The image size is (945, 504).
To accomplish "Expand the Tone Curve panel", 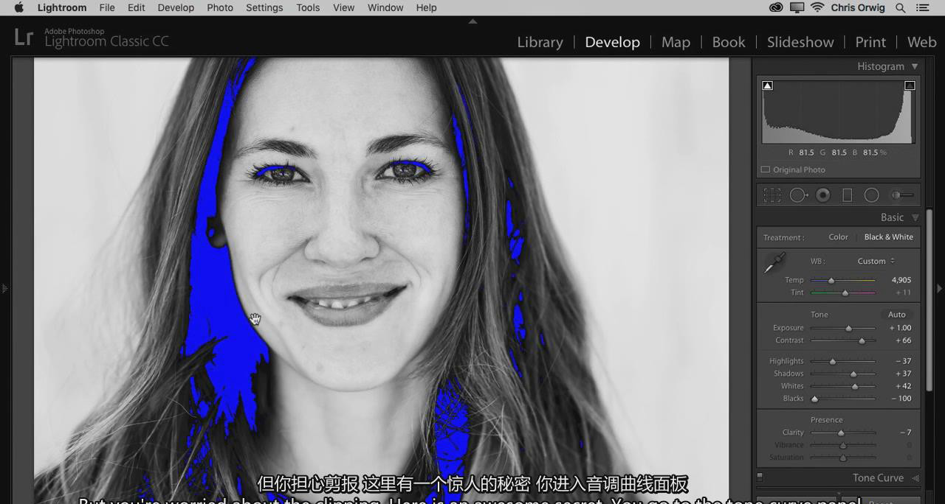I will coord(915,478).
